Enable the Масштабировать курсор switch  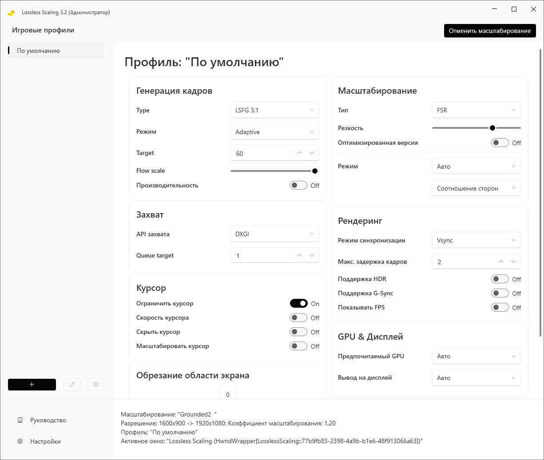coord(298,346)
